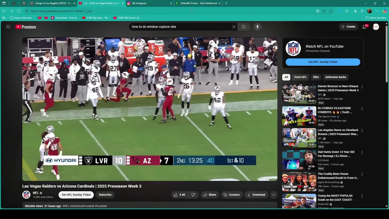Viewport: 389px width, 219px height.
Task: Click the Connect button
Action: 232,195
